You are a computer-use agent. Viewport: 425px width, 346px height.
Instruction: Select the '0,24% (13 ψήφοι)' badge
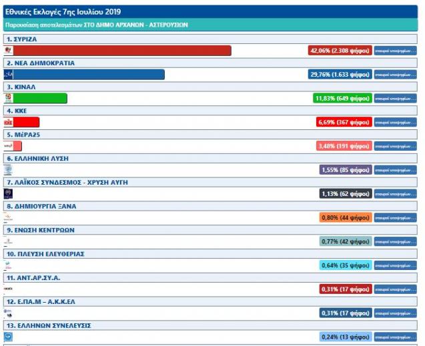pos(346,337)
